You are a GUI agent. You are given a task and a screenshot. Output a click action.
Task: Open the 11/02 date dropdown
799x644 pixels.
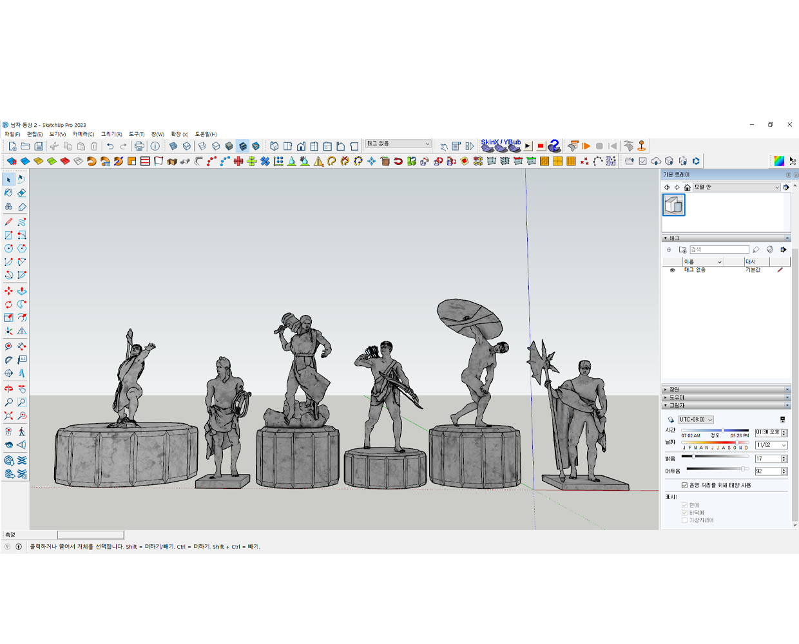pyautogui.click(x=772, y=445)
